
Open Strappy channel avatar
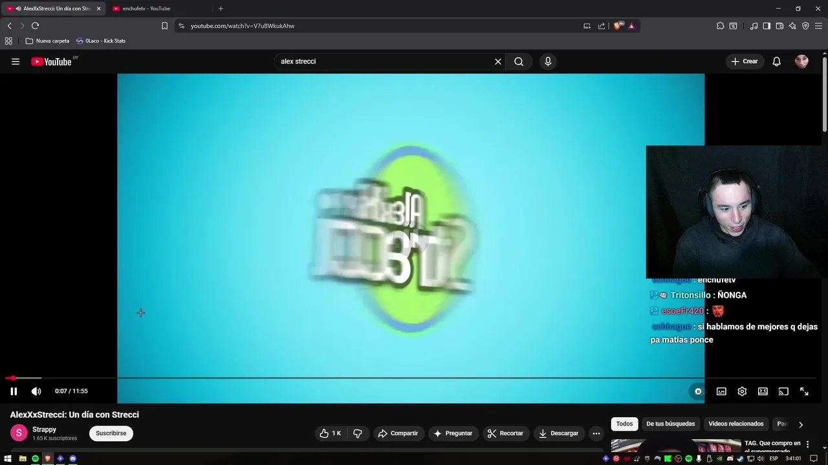tap(19, 433)
